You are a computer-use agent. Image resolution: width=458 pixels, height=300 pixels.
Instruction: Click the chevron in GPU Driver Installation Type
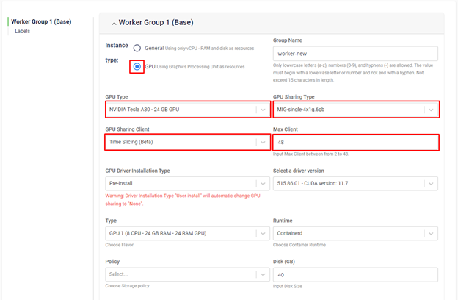(262, 183)
